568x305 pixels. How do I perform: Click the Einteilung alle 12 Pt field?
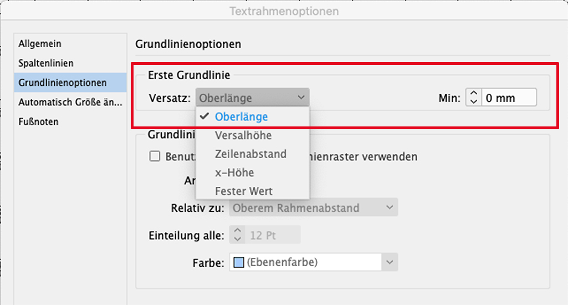point(273,235)
